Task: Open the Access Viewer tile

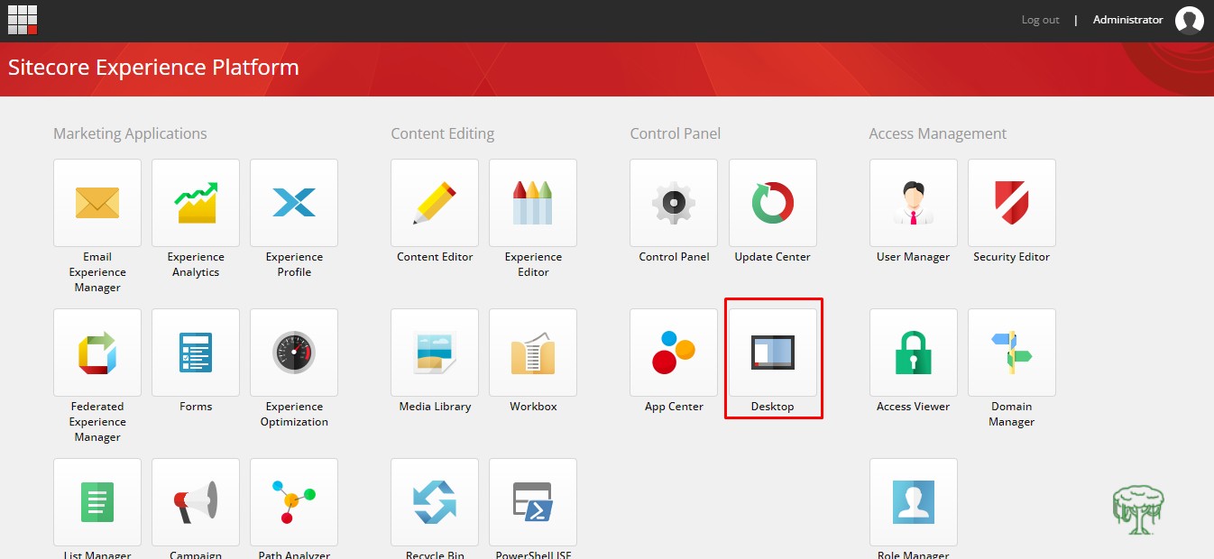Action: tap(914, 353)
